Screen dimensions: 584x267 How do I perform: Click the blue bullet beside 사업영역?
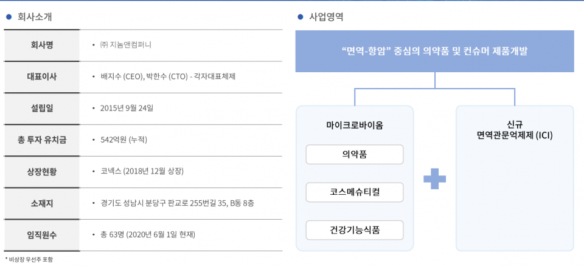[x=301, y=17]
